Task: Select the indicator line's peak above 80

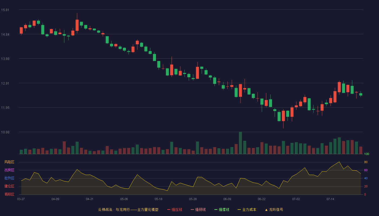Action: (x=339, y=162)
